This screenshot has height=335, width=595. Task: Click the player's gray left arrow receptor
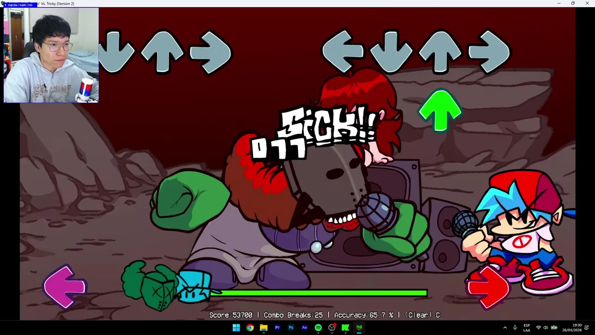(343, 51)
